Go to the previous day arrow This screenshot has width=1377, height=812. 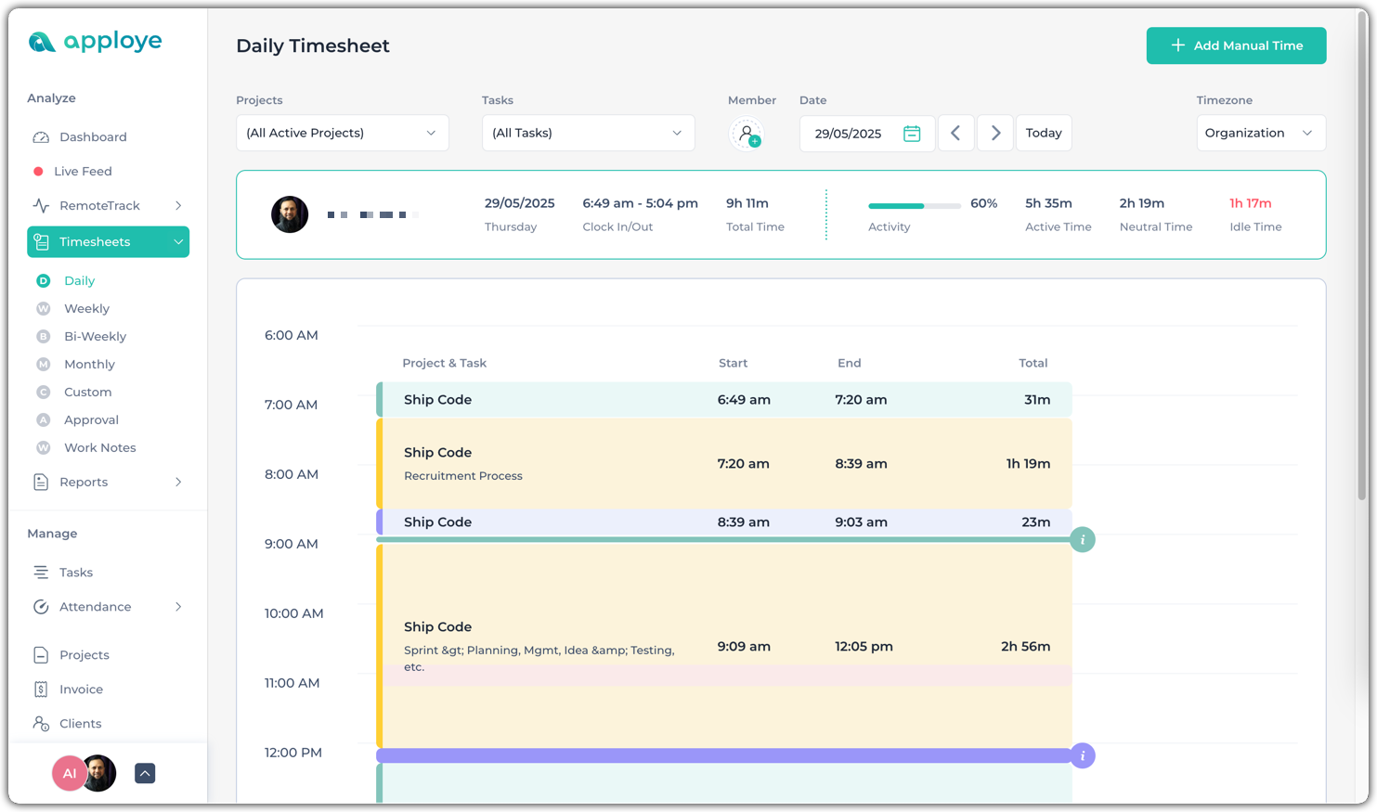(955, 134)
